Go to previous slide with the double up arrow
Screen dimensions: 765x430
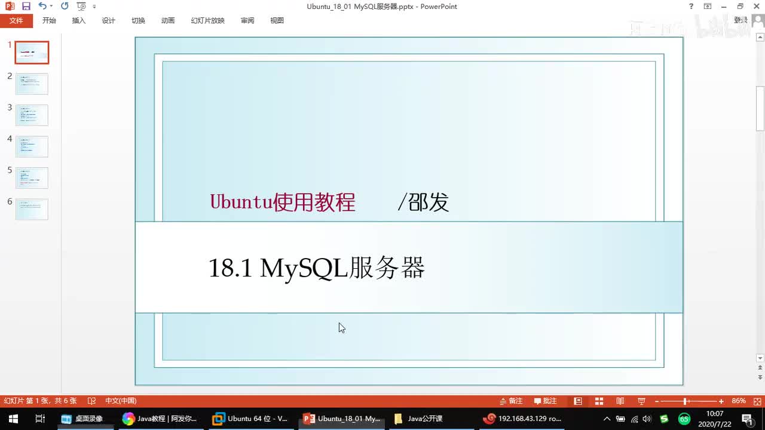coord(760,368)
